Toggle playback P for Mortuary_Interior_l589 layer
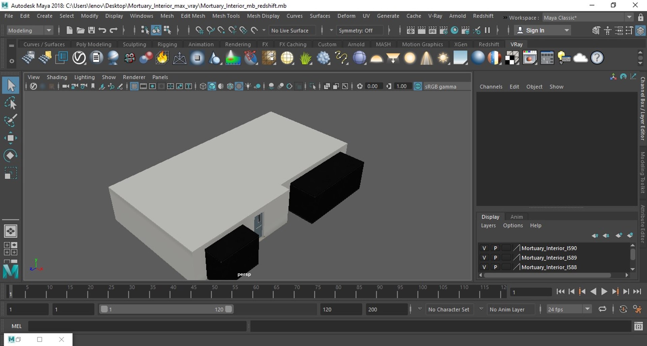Screen dimensions: 647x346 (x=495, y=257)
